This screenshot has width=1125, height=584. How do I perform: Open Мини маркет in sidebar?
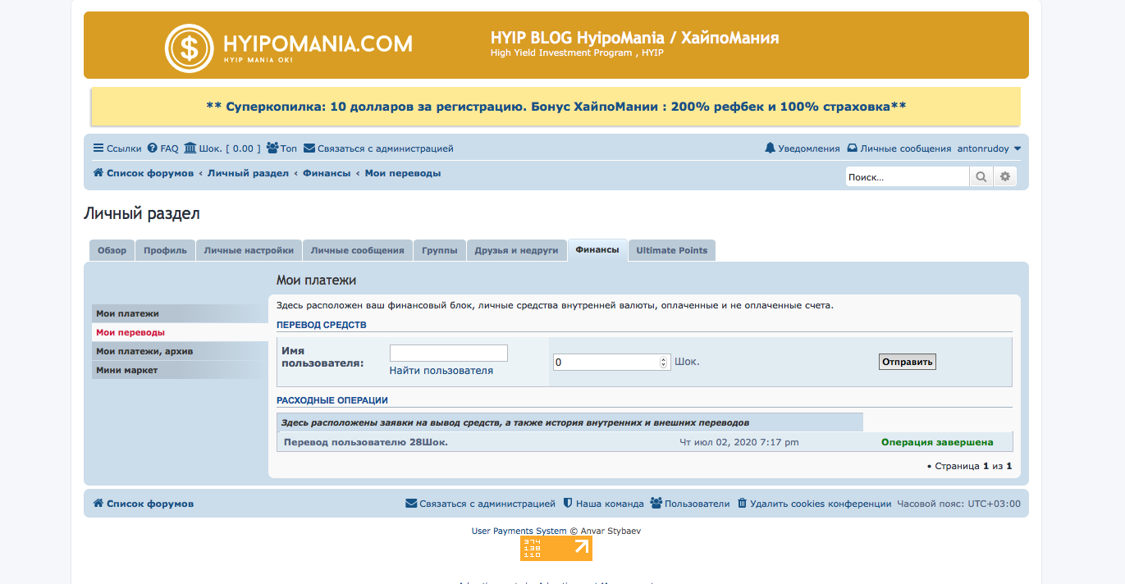pyautogui.click(x=126, y=370)
